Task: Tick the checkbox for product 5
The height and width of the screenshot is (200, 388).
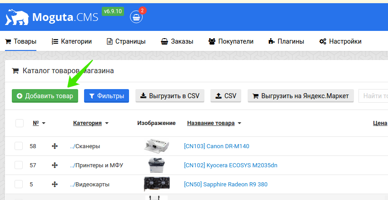Action: pos(19,184)
